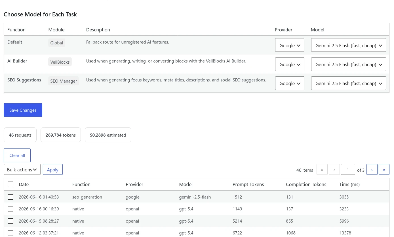394x237 pixels.
Task: Jump to the last log page
Action: pyautogui.click(x=384, y=170)
